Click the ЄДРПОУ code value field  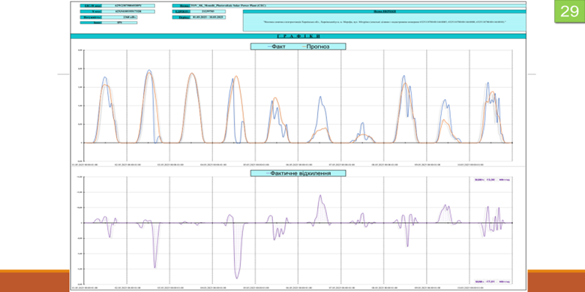coord(208,11)
